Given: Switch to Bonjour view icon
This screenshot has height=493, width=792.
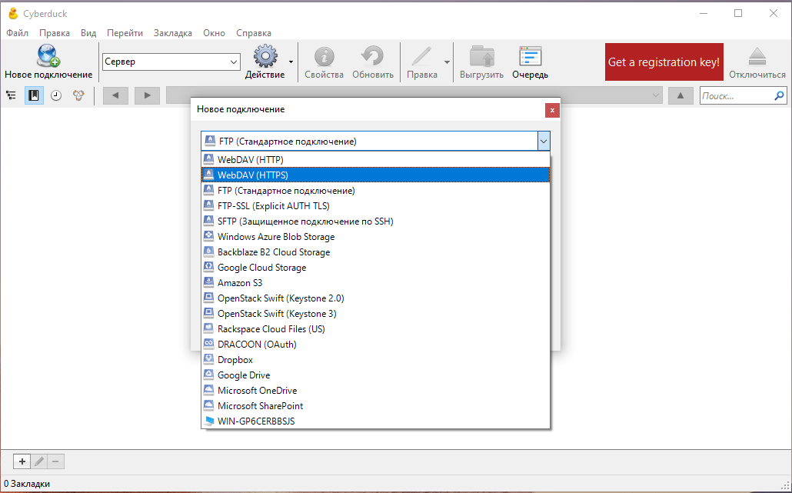Looking at the screenshot, I should click(x=78, y=95).
